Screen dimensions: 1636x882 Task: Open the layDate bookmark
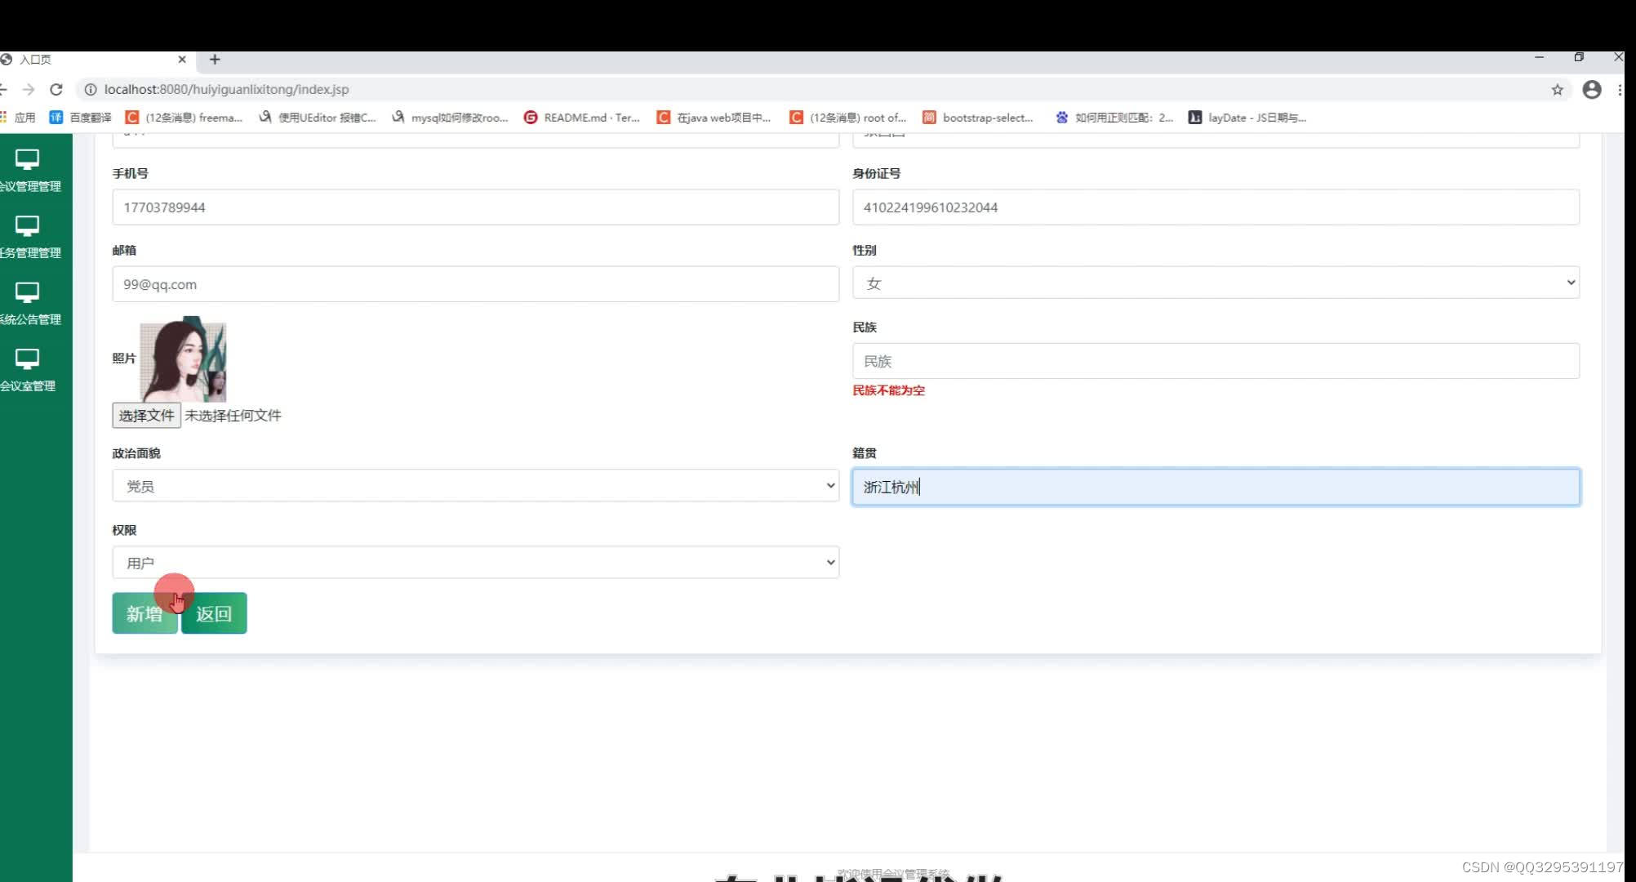coord(1247,118)
